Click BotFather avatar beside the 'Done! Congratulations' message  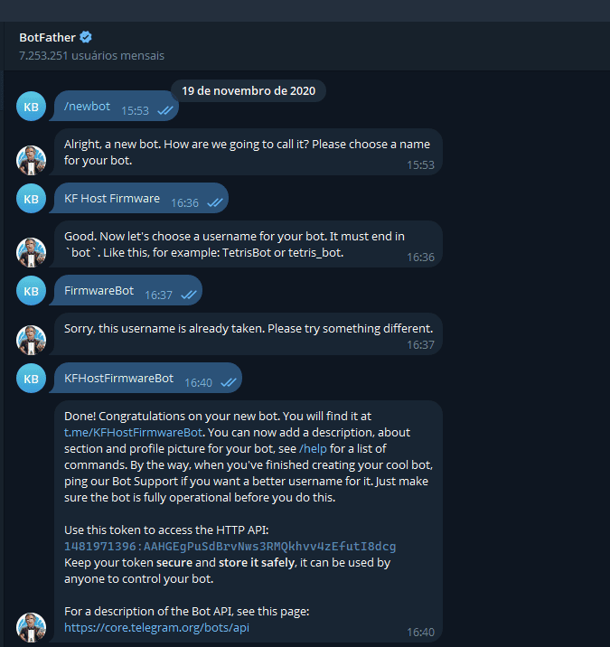pyautogui.click(x=31, y=627)
